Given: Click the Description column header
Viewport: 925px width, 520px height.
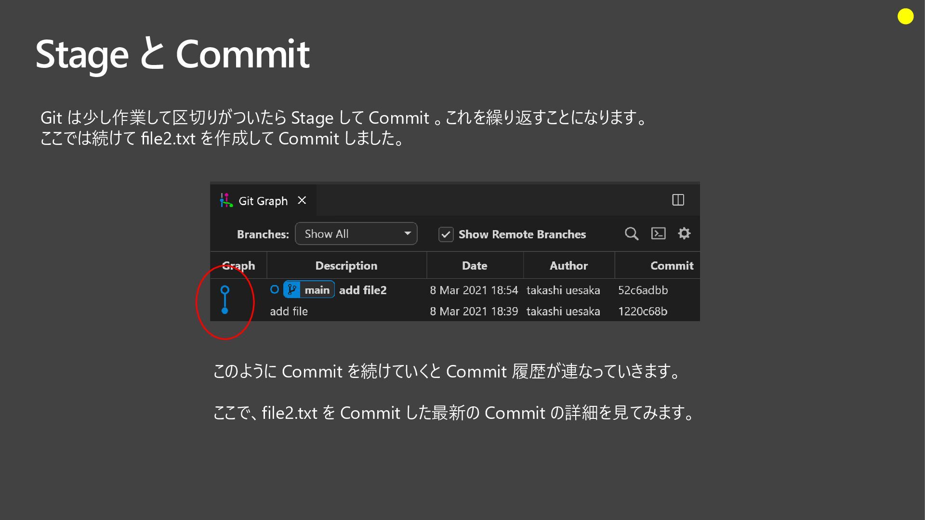Looking at the screenshot, I should 346,266.
